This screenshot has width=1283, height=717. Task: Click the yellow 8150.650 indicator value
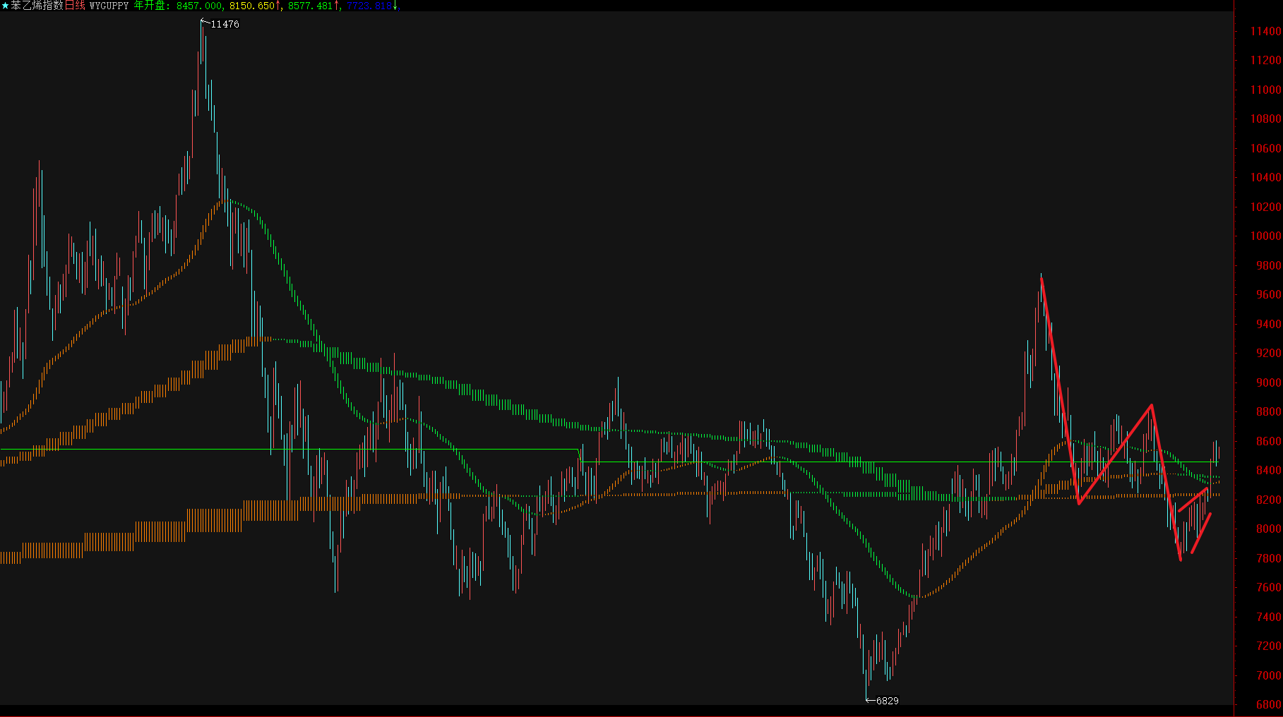coord(251,6)
